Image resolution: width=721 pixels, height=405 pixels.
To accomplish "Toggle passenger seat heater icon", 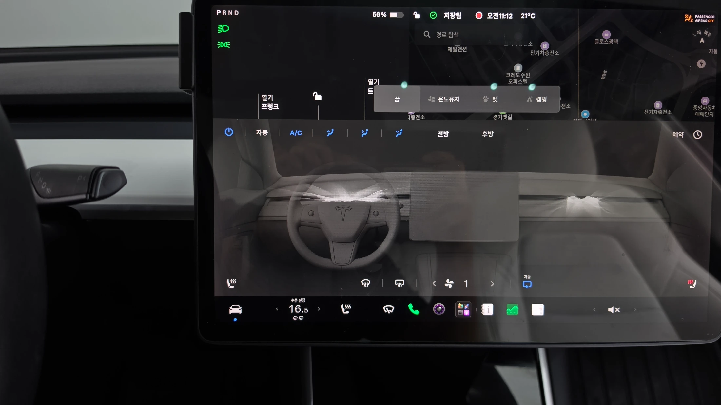I will 692,284.
